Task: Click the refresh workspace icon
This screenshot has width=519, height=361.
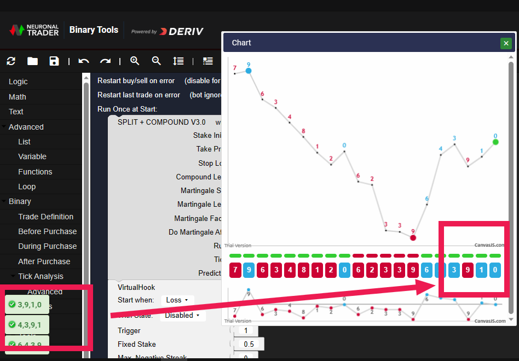Action: pyautogui.click(x=11, y=61)
